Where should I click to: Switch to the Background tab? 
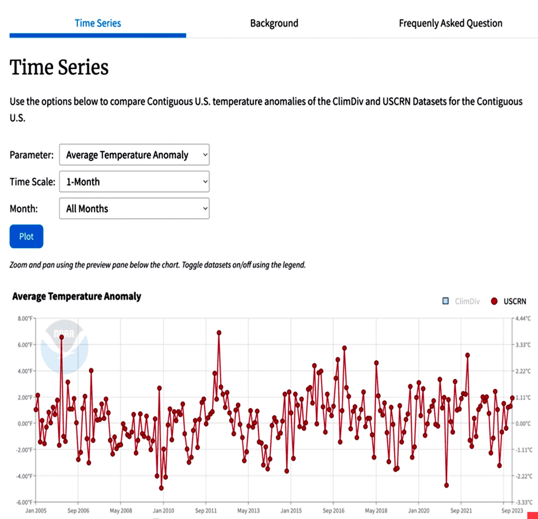(274, 23)
